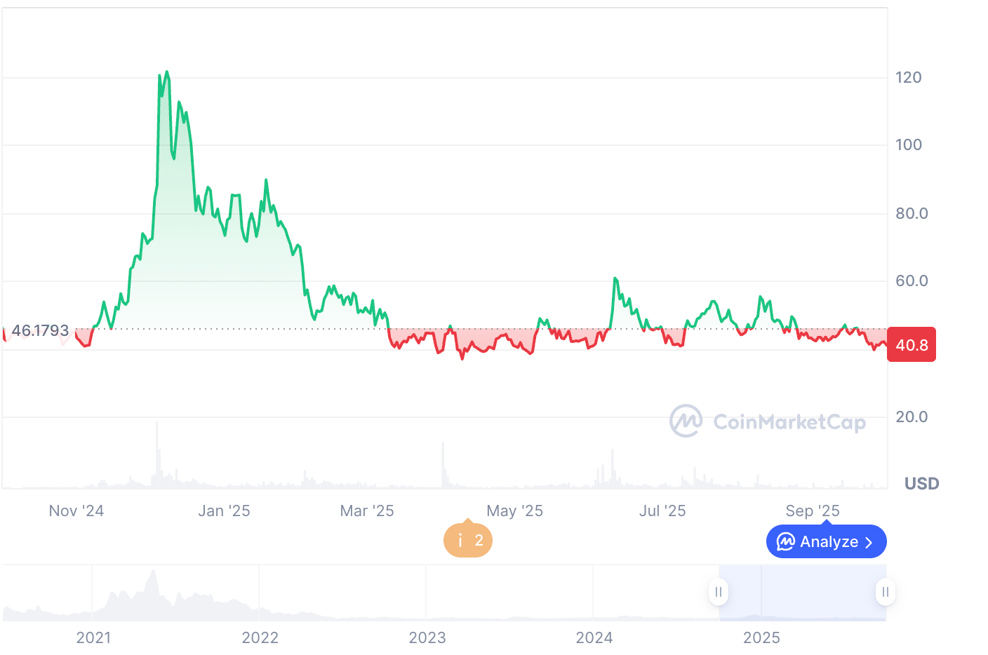This screenshot has height=655, width=988.
Task: Click the CoinMarketCap icon inside Analyze button
Action: point(786,541)
